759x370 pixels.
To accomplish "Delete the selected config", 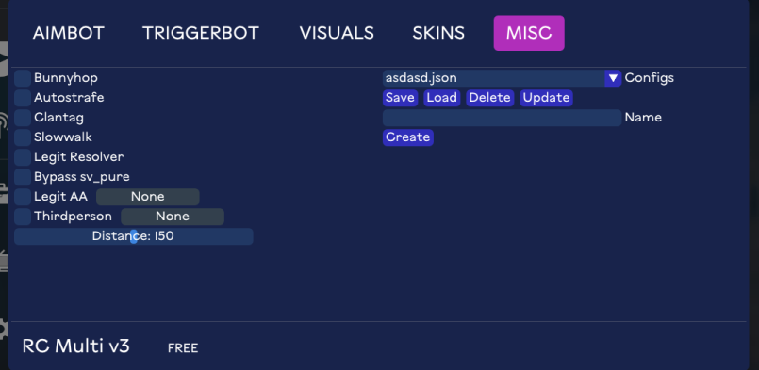I will click(x=490, y=98).
